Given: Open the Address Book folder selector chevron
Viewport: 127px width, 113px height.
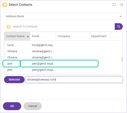Looking at the screenshot, I should [x=120, y=16].
